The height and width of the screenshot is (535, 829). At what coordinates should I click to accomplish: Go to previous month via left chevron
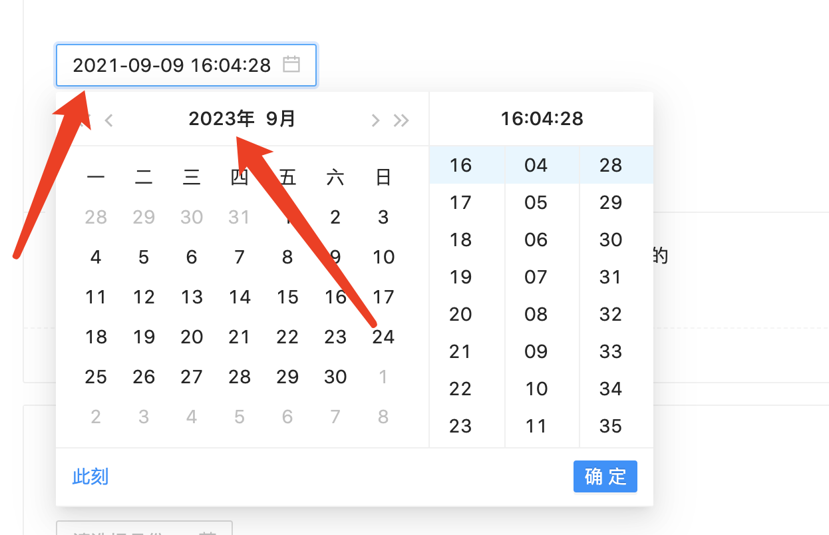tap(108, 120)
